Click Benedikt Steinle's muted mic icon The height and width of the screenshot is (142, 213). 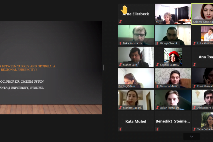pos(157,129)
